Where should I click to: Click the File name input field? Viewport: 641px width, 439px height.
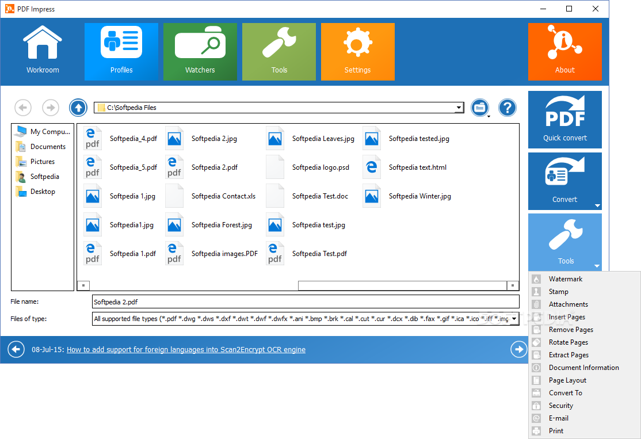point(306,301)
